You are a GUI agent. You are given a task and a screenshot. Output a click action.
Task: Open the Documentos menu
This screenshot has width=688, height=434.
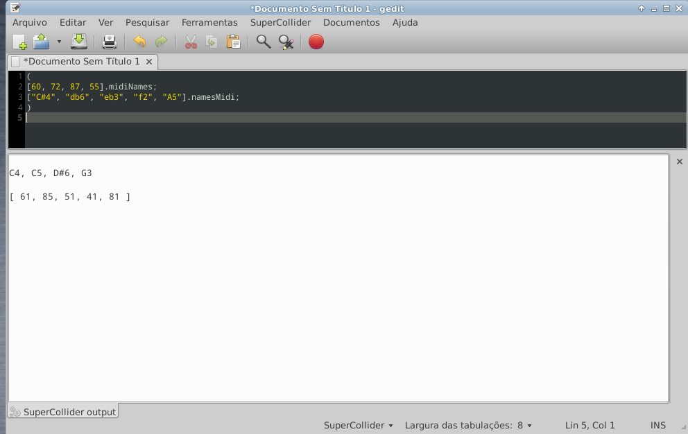(352, 22)
